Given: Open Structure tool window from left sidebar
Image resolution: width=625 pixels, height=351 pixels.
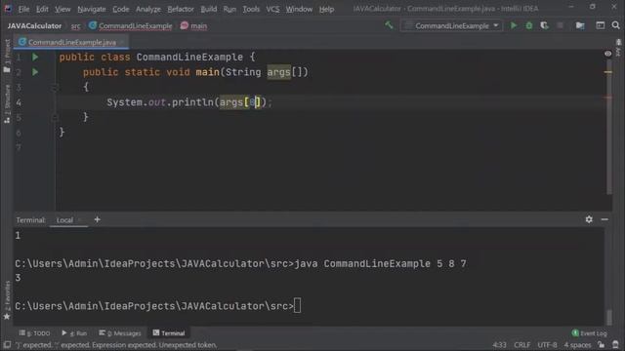Looking at the screenshot, I should coord(7,103).
